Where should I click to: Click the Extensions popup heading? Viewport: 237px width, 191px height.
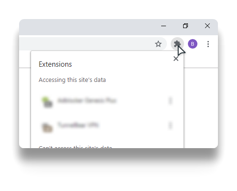[55, 64]
